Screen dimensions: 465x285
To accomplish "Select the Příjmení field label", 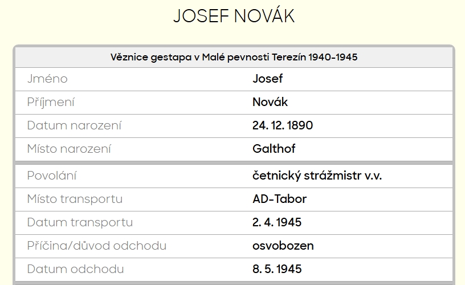I will (x=51, y=103).
